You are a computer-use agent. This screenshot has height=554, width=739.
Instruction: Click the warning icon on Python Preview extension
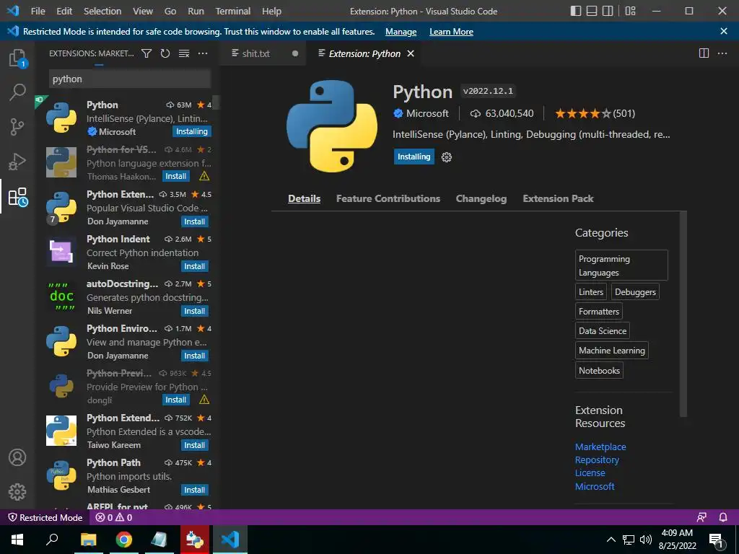(204, 400)
